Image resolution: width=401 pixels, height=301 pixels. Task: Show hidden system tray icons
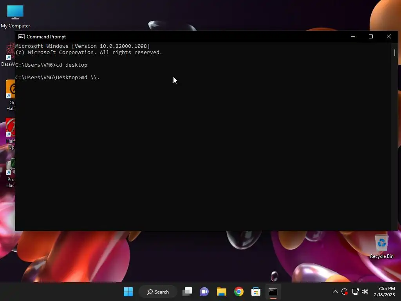coord(335,292)
